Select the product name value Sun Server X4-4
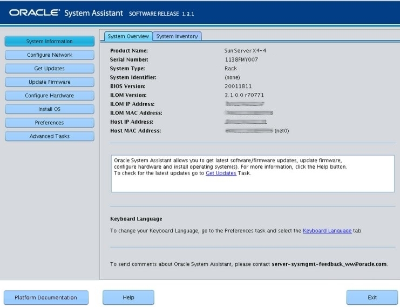This screenshot has height=307, width=400. (245, 51)
